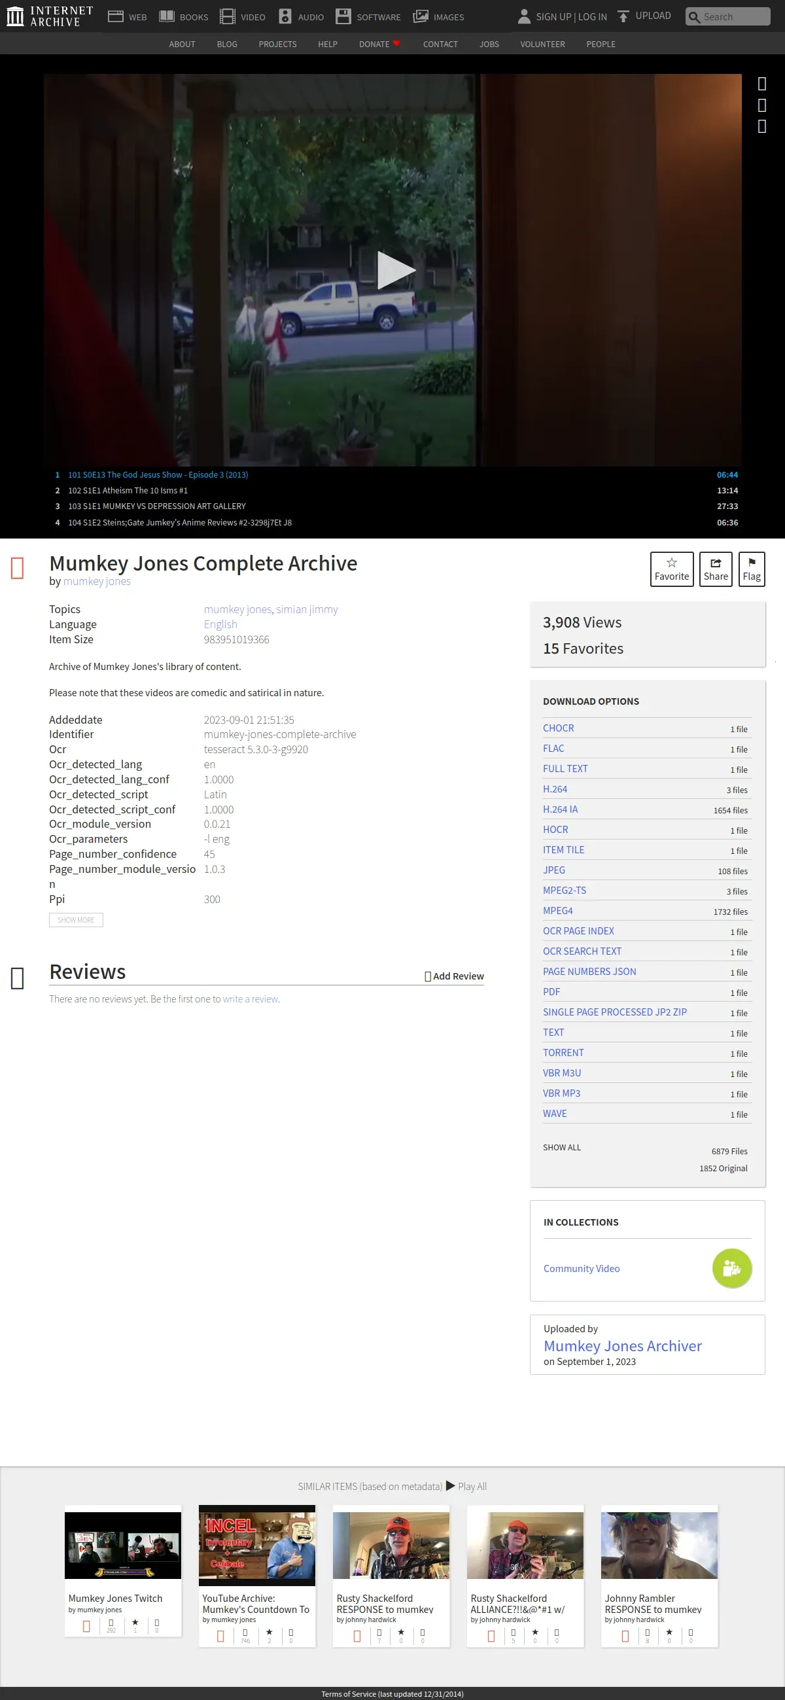This screenshot has height=1700, width=785.
Task: Click the simian jimmy topic link
Action: [x=307, y=609]
